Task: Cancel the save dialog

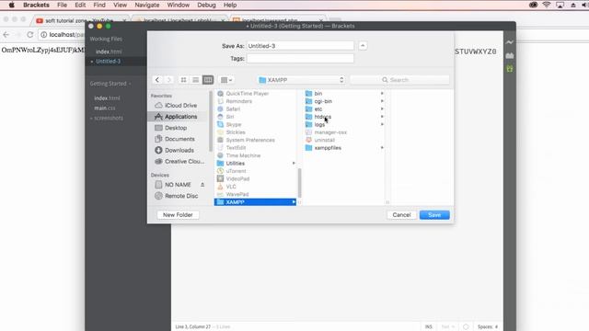Action: tap(401, 215)
